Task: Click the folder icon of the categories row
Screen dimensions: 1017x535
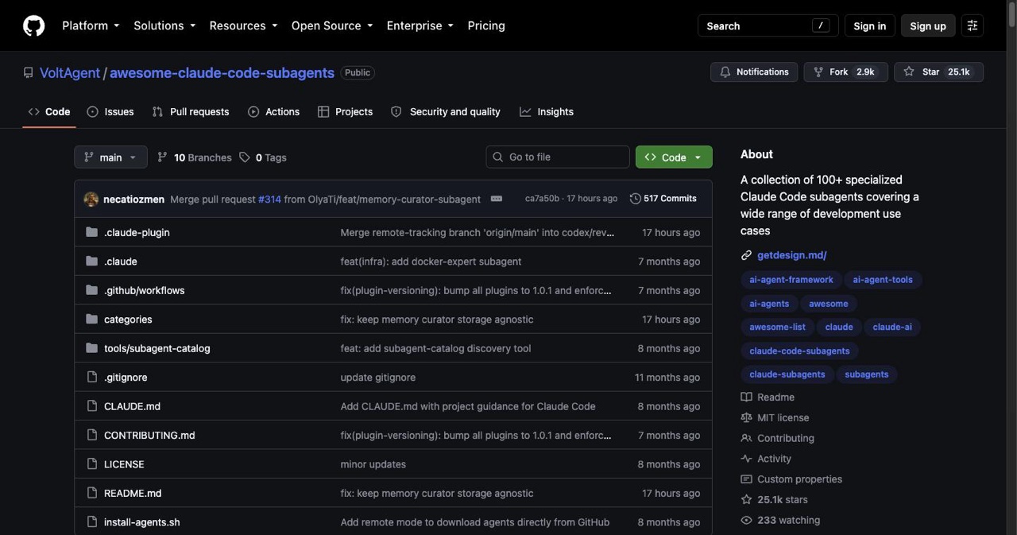Action: tap(91, 319)
